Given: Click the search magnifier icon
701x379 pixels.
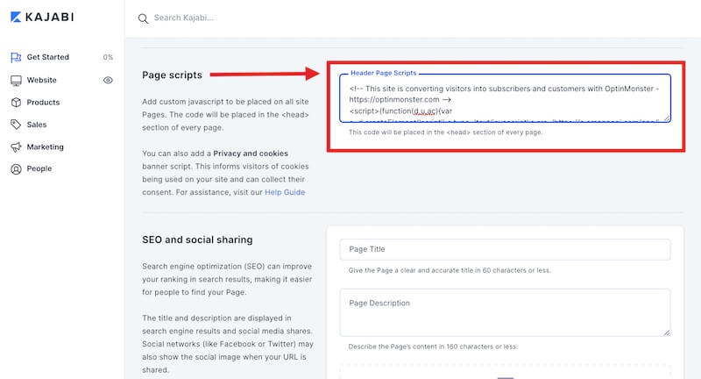Looking at the screenshot, I should pyautogui.click(x=143, y=18).
